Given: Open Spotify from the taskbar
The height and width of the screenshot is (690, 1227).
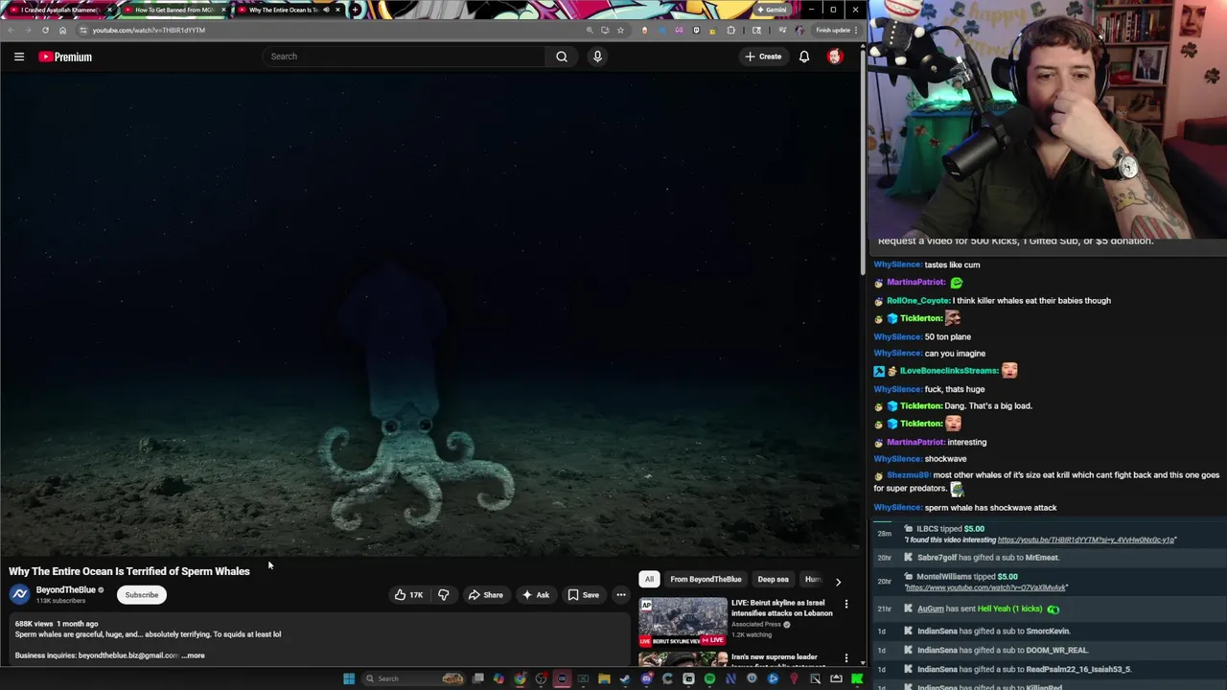Looking at the screenshot, I should 709,678.
